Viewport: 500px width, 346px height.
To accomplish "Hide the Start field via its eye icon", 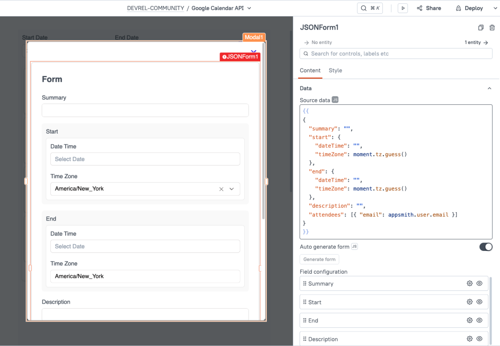I will tap(479, 302).
